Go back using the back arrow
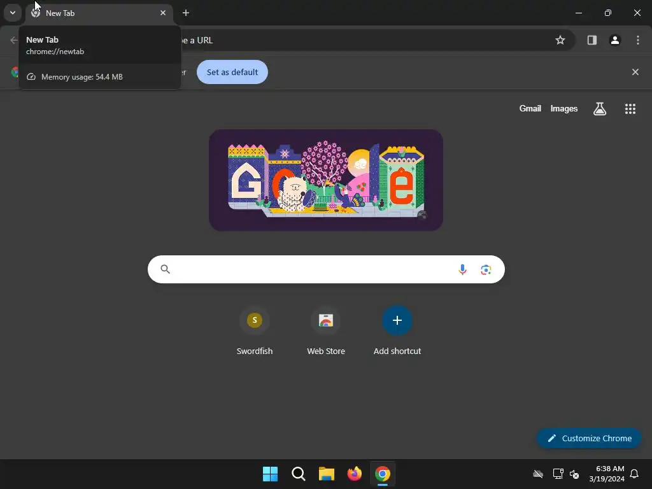 click(14, 40)
